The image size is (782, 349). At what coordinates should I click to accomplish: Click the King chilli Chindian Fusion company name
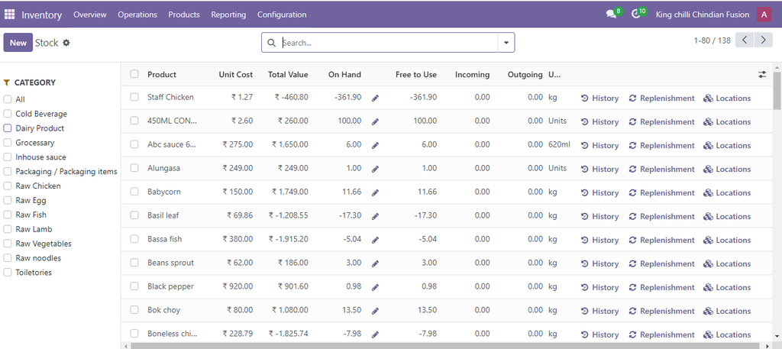[x=703, y=15]
